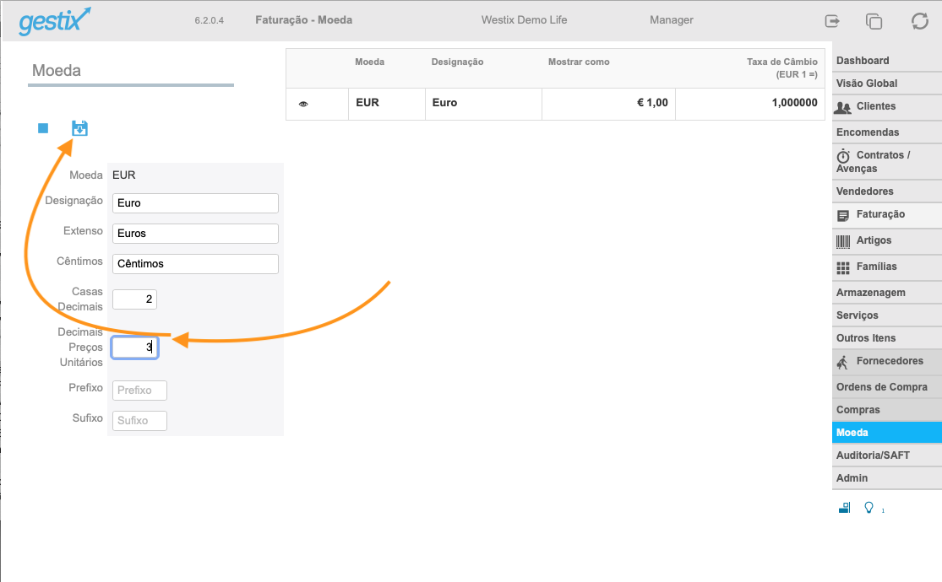Open the Dashboard menu item
Screen dimensions: 942x582
[887, 61]
